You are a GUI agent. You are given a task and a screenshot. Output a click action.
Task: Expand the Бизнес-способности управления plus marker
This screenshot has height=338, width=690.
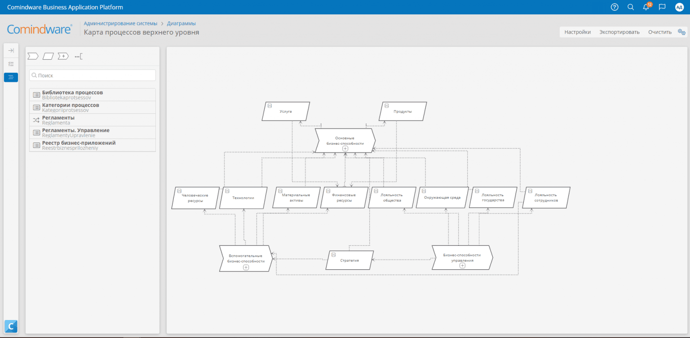coord(462,265)
